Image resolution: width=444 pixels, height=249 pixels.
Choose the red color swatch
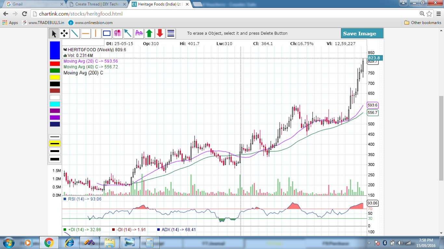point(55,64)
